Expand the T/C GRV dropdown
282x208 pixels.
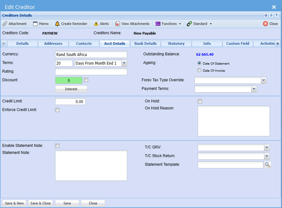[267, 148]
